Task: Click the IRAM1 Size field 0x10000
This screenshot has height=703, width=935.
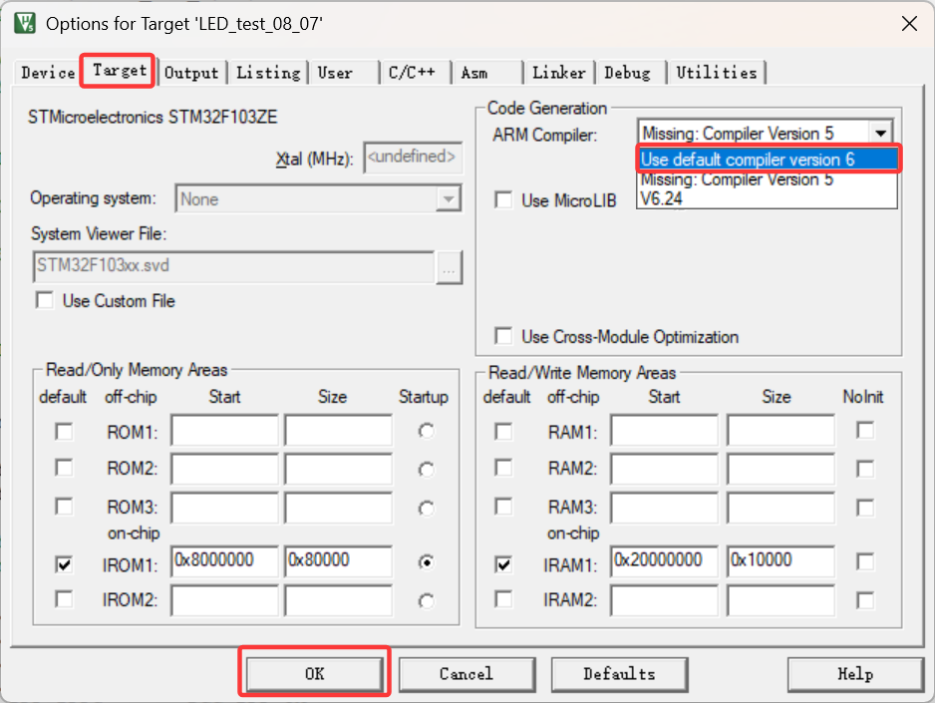Action: (780, 561)
